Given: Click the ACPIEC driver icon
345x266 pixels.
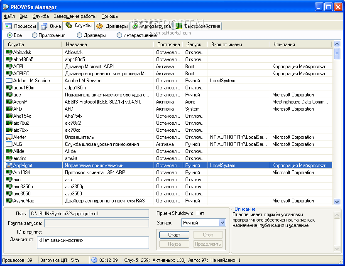Looking at the screenshot, I should 9,73.
